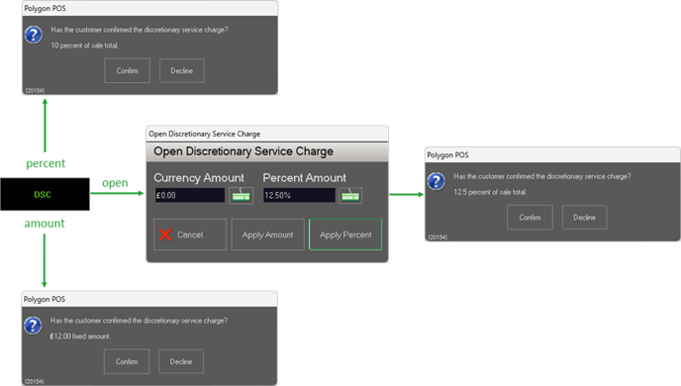The image size is (681, 386).
Task: Select the Currency Amount £0.00 field
Action: tap(190, 195)
